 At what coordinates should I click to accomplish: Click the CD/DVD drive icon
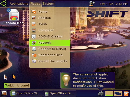(34, 36)
